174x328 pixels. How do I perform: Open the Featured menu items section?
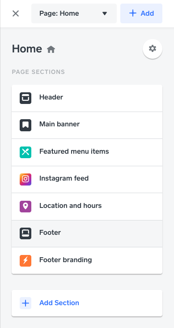tap(87, 152)
